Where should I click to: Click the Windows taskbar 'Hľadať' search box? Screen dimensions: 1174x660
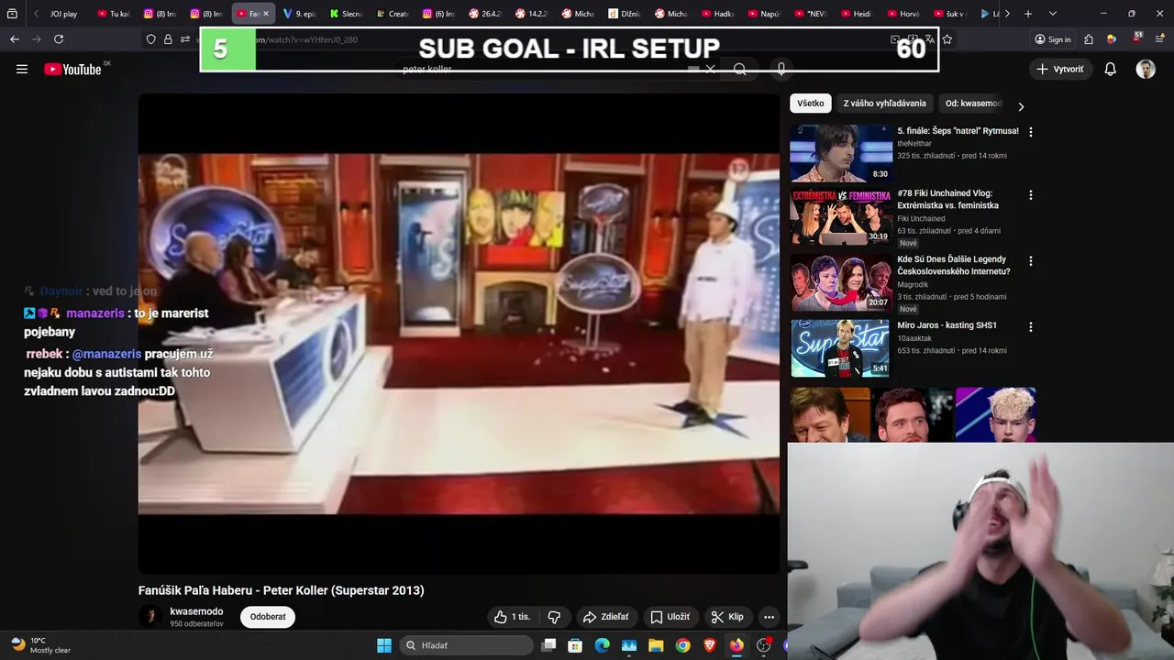click(x=465, y=645)
